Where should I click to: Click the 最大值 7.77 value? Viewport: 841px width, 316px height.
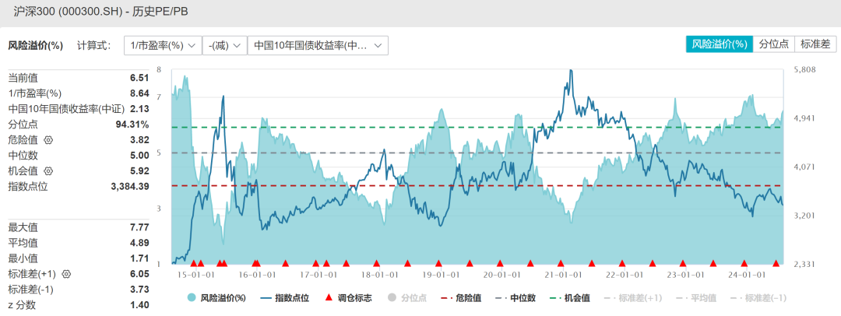click(139, 227)
